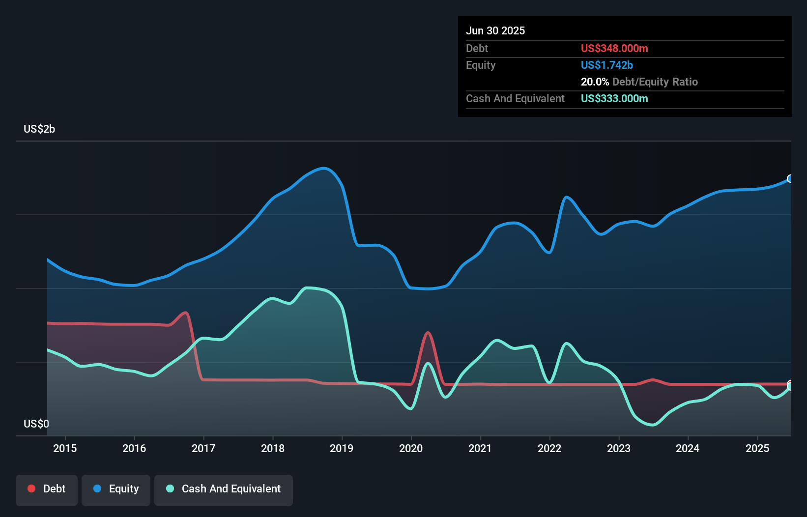
Task: Click the Debt row label in tooltip
Action: click(477, 48)
